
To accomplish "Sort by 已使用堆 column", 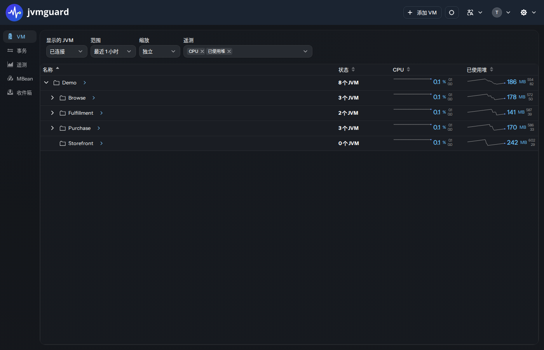I will click(480, 70).
